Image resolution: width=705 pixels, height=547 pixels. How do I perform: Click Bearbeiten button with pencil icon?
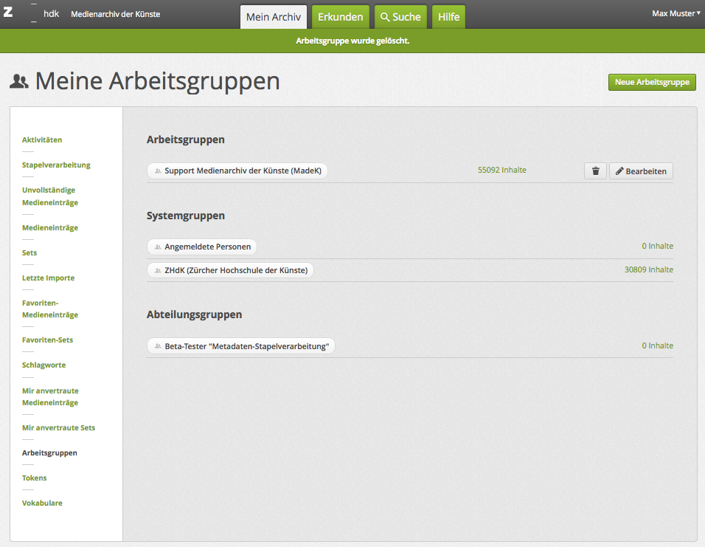click(641, 171)
